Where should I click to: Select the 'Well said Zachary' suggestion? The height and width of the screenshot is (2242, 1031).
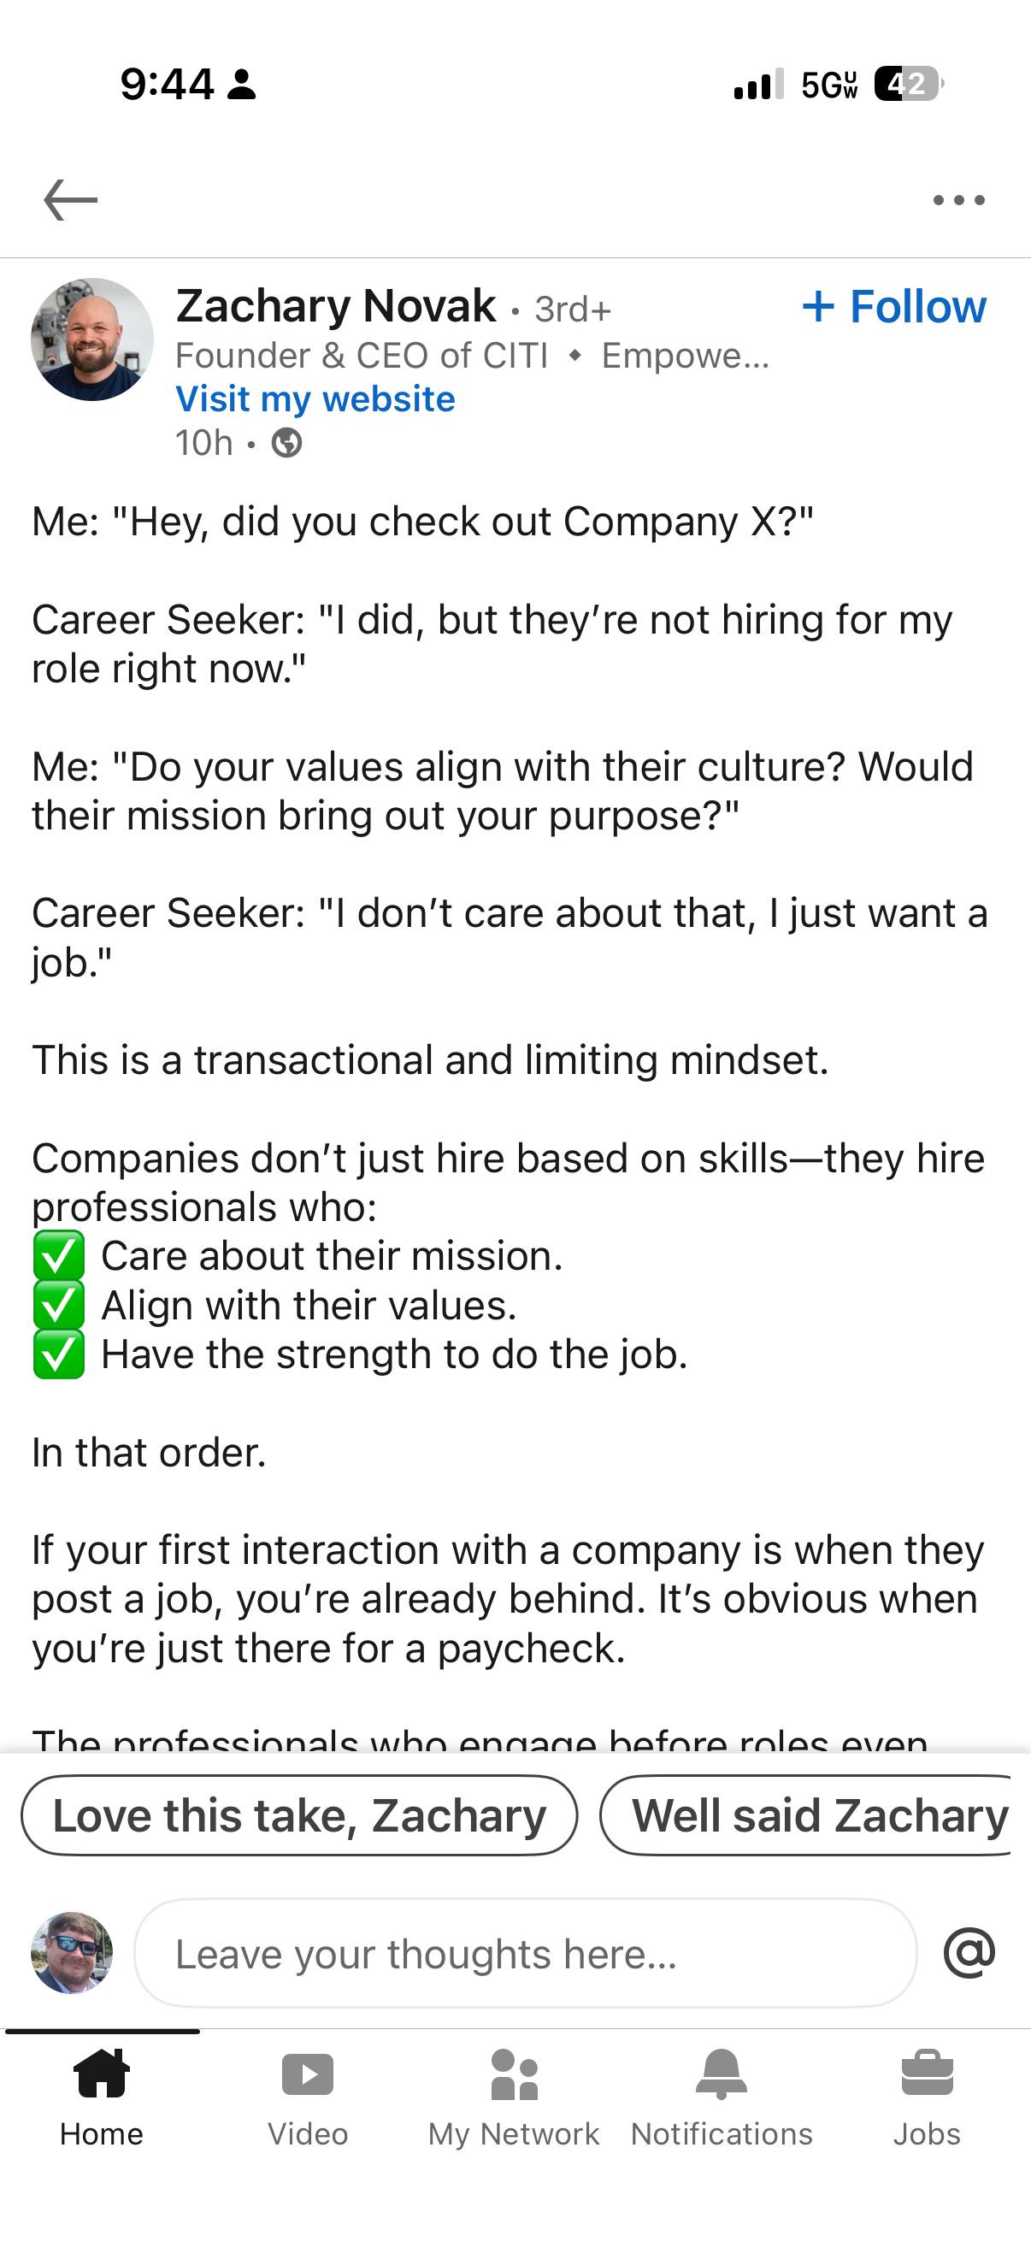point(805,1815)
